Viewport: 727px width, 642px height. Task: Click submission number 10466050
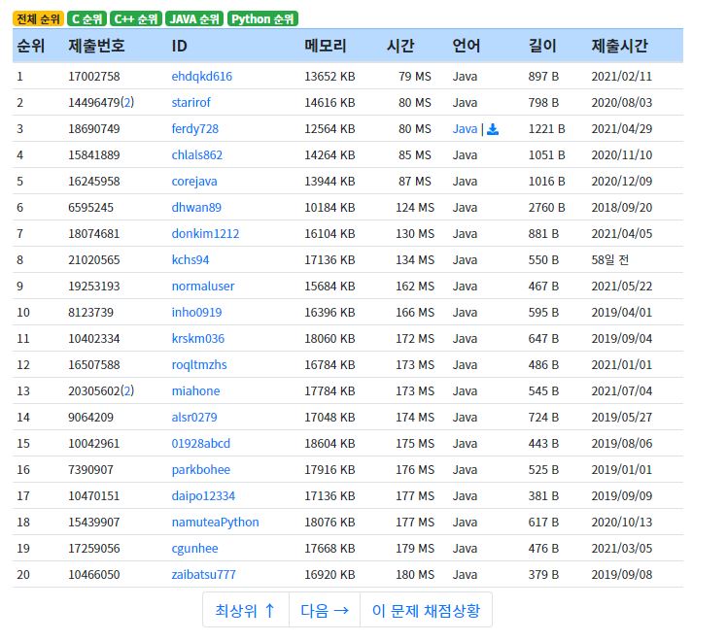[94, 575]
